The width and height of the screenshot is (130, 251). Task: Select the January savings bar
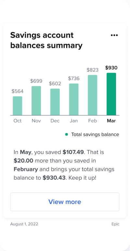74,99
